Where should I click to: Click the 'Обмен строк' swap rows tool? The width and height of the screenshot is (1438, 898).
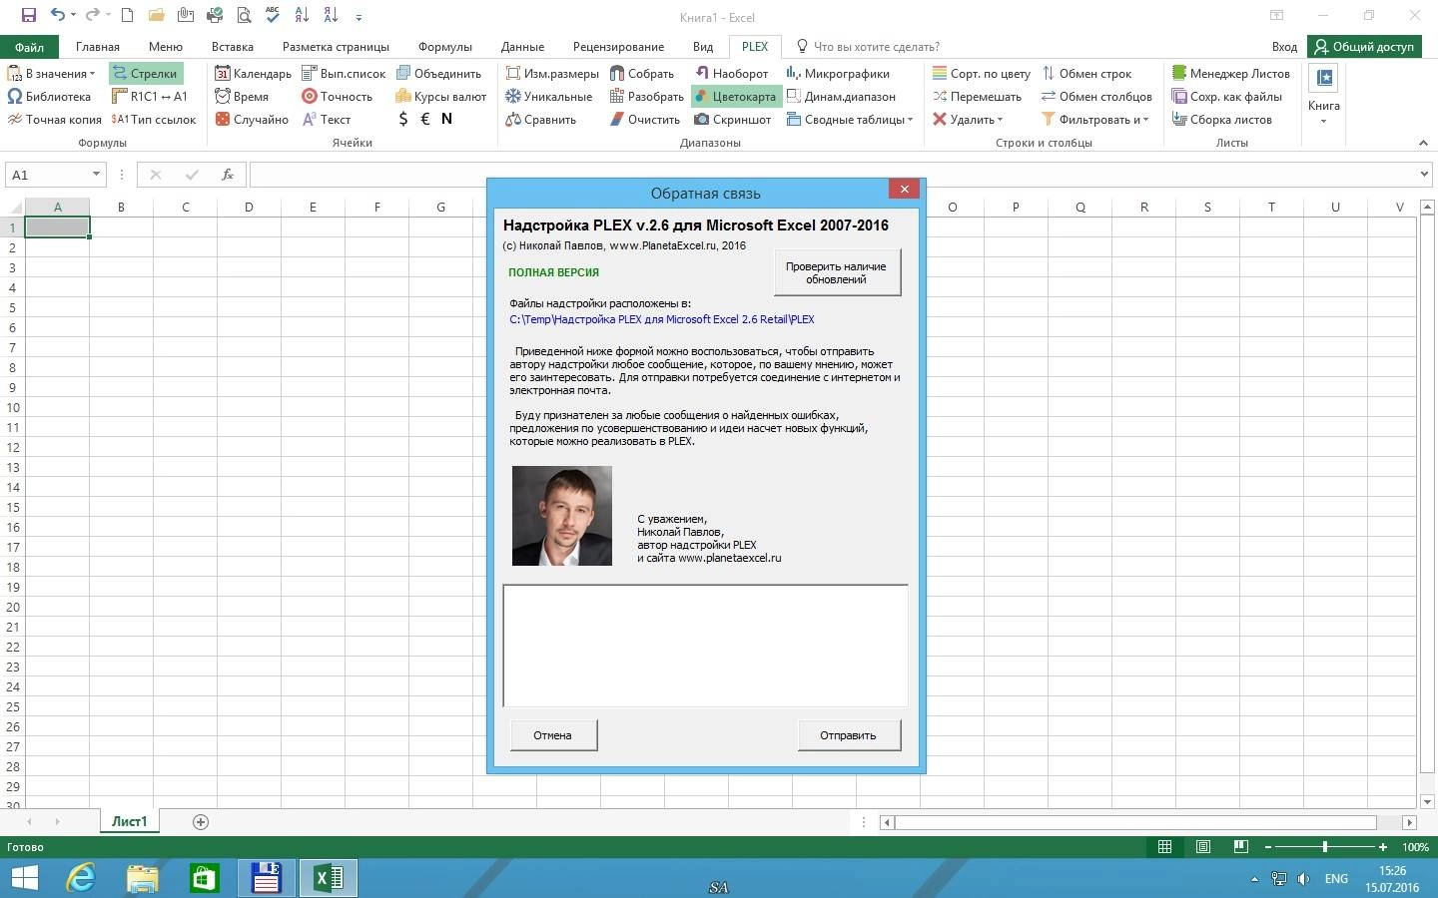pos(1086,74)
